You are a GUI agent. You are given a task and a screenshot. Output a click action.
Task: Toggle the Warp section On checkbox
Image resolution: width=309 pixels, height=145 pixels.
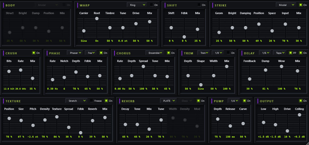click(x=152, y=5)
